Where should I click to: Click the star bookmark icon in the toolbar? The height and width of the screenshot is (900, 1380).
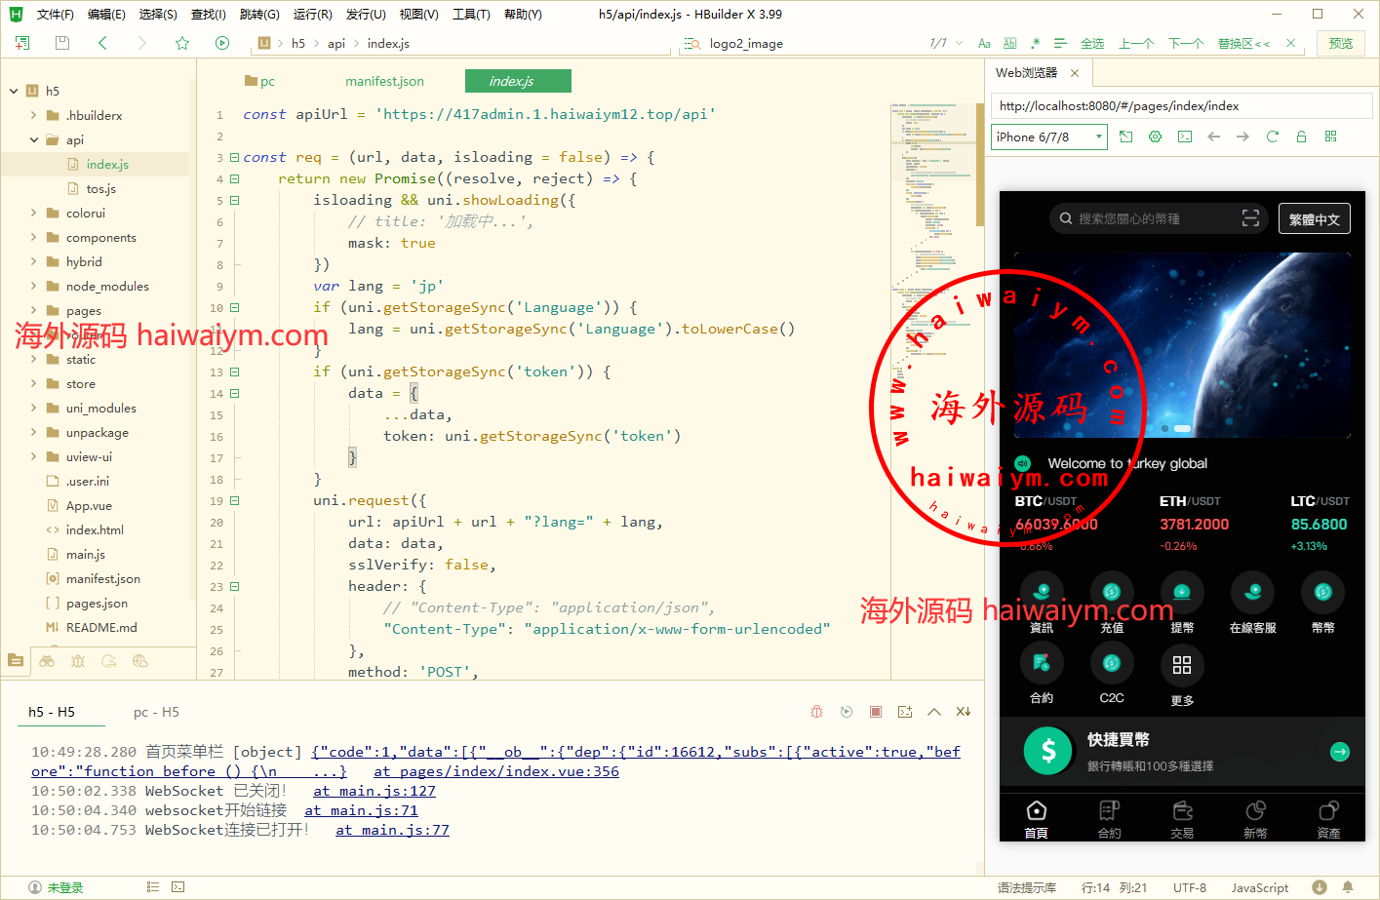[182, 43]
